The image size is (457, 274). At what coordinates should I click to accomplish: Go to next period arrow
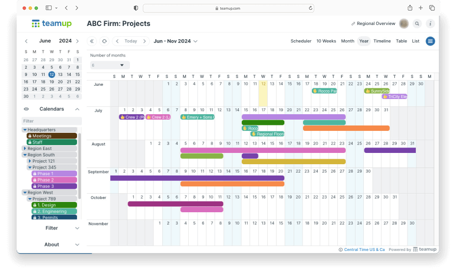tap(144, 41)
